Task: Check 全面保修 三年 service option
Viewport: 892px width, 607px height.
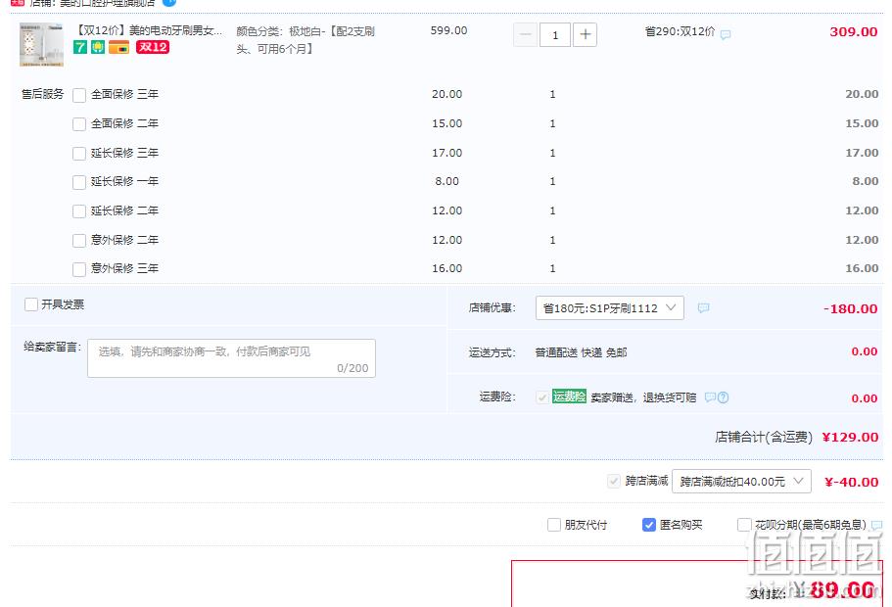Action: (79, 95)
